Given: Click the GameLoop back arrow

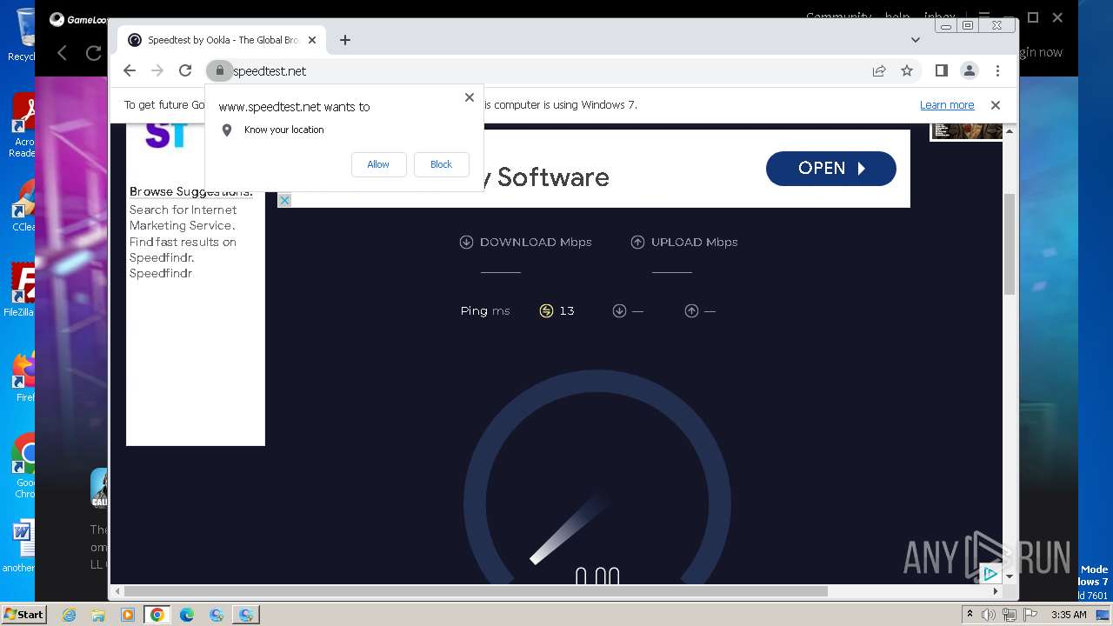Looking at the screenshot, I should [x=62, y=53].
